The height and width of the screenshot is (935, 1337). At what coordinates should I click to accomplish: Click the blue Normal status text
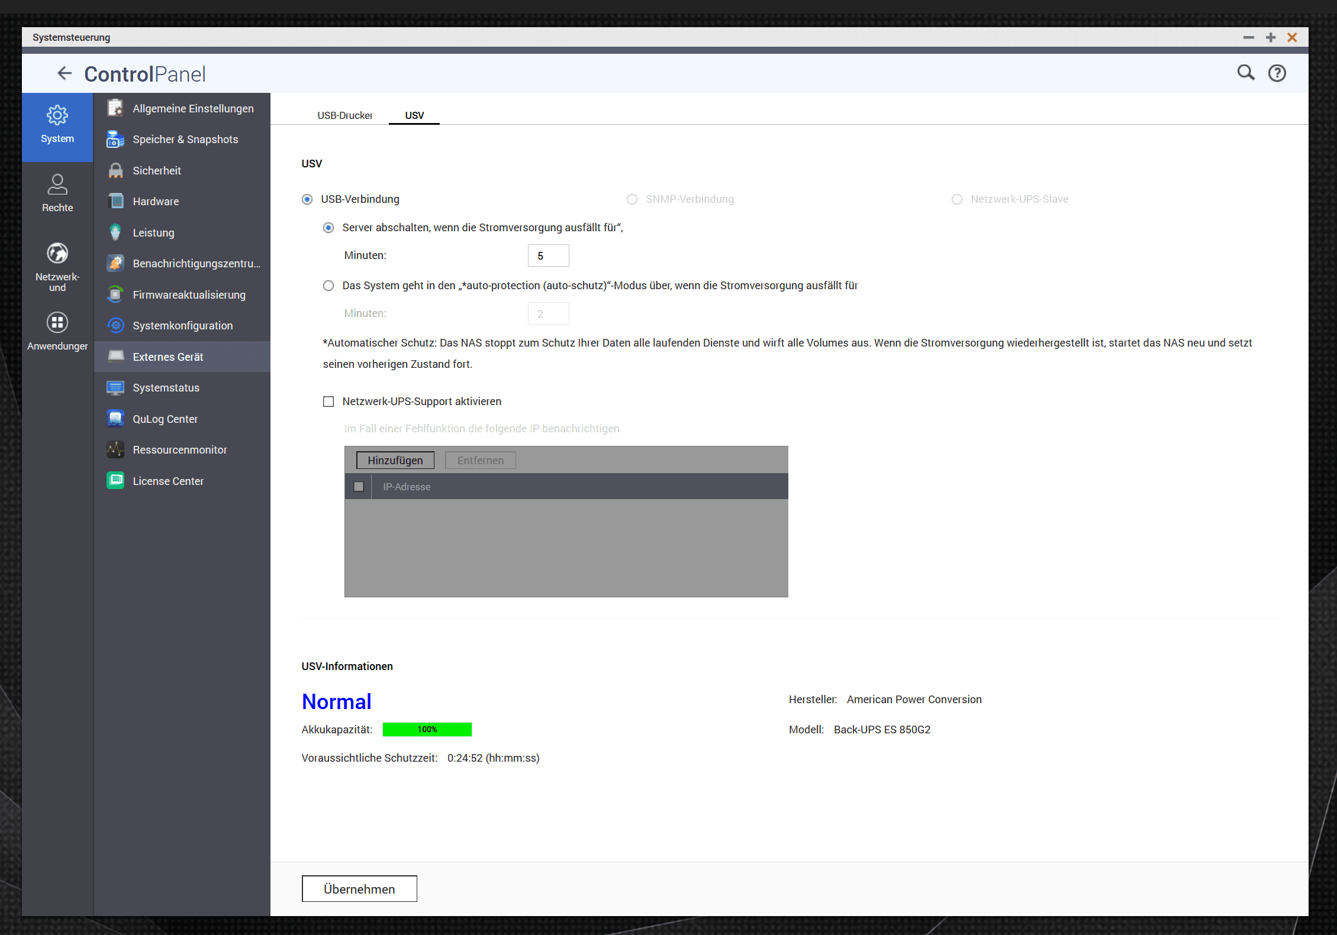click(337, 702)
